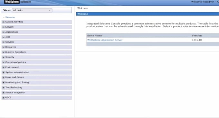Expand the Services plus icon
This screenshot has height=118, width=219.
click(x=3, y=42)
